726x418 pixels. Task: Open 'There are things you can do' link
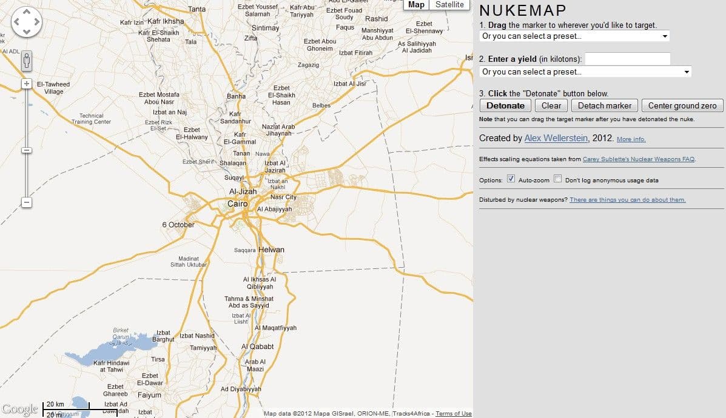627,200
